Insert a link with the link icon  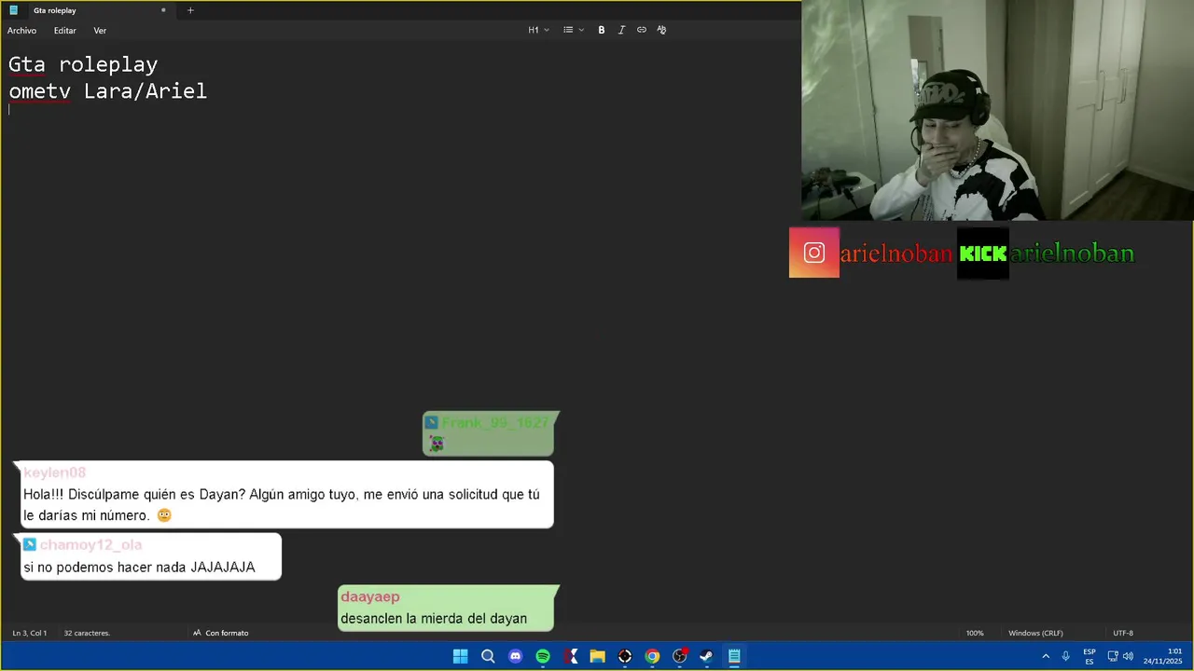642,30
